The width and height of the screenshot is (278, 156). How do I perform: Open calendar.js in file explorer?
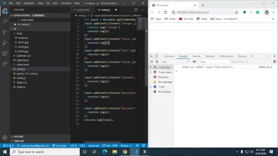(23, 60)
